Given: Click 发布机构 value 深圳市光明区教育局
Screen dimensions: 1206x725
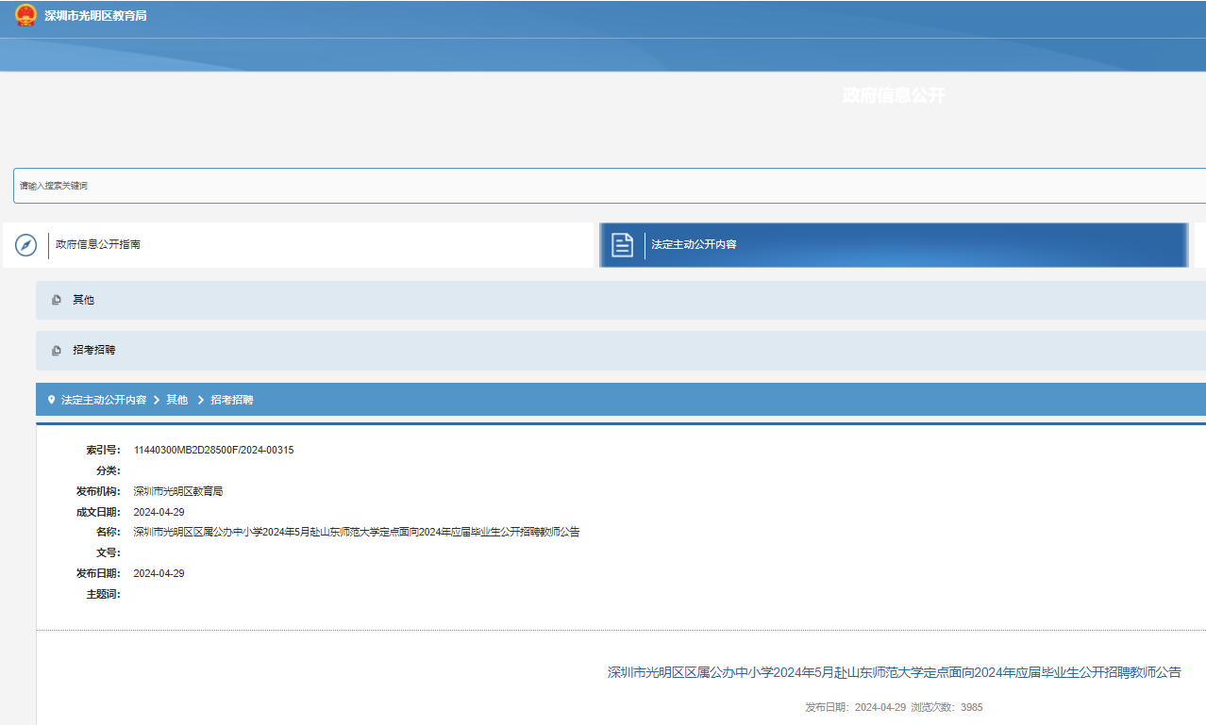Looking at the screenshot, I should 178,491.
